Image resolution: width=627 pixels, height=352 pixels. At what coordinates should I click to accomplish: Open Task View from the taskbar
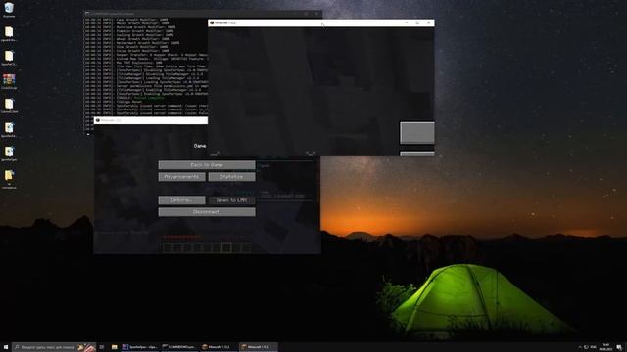[x=102, y=347]
